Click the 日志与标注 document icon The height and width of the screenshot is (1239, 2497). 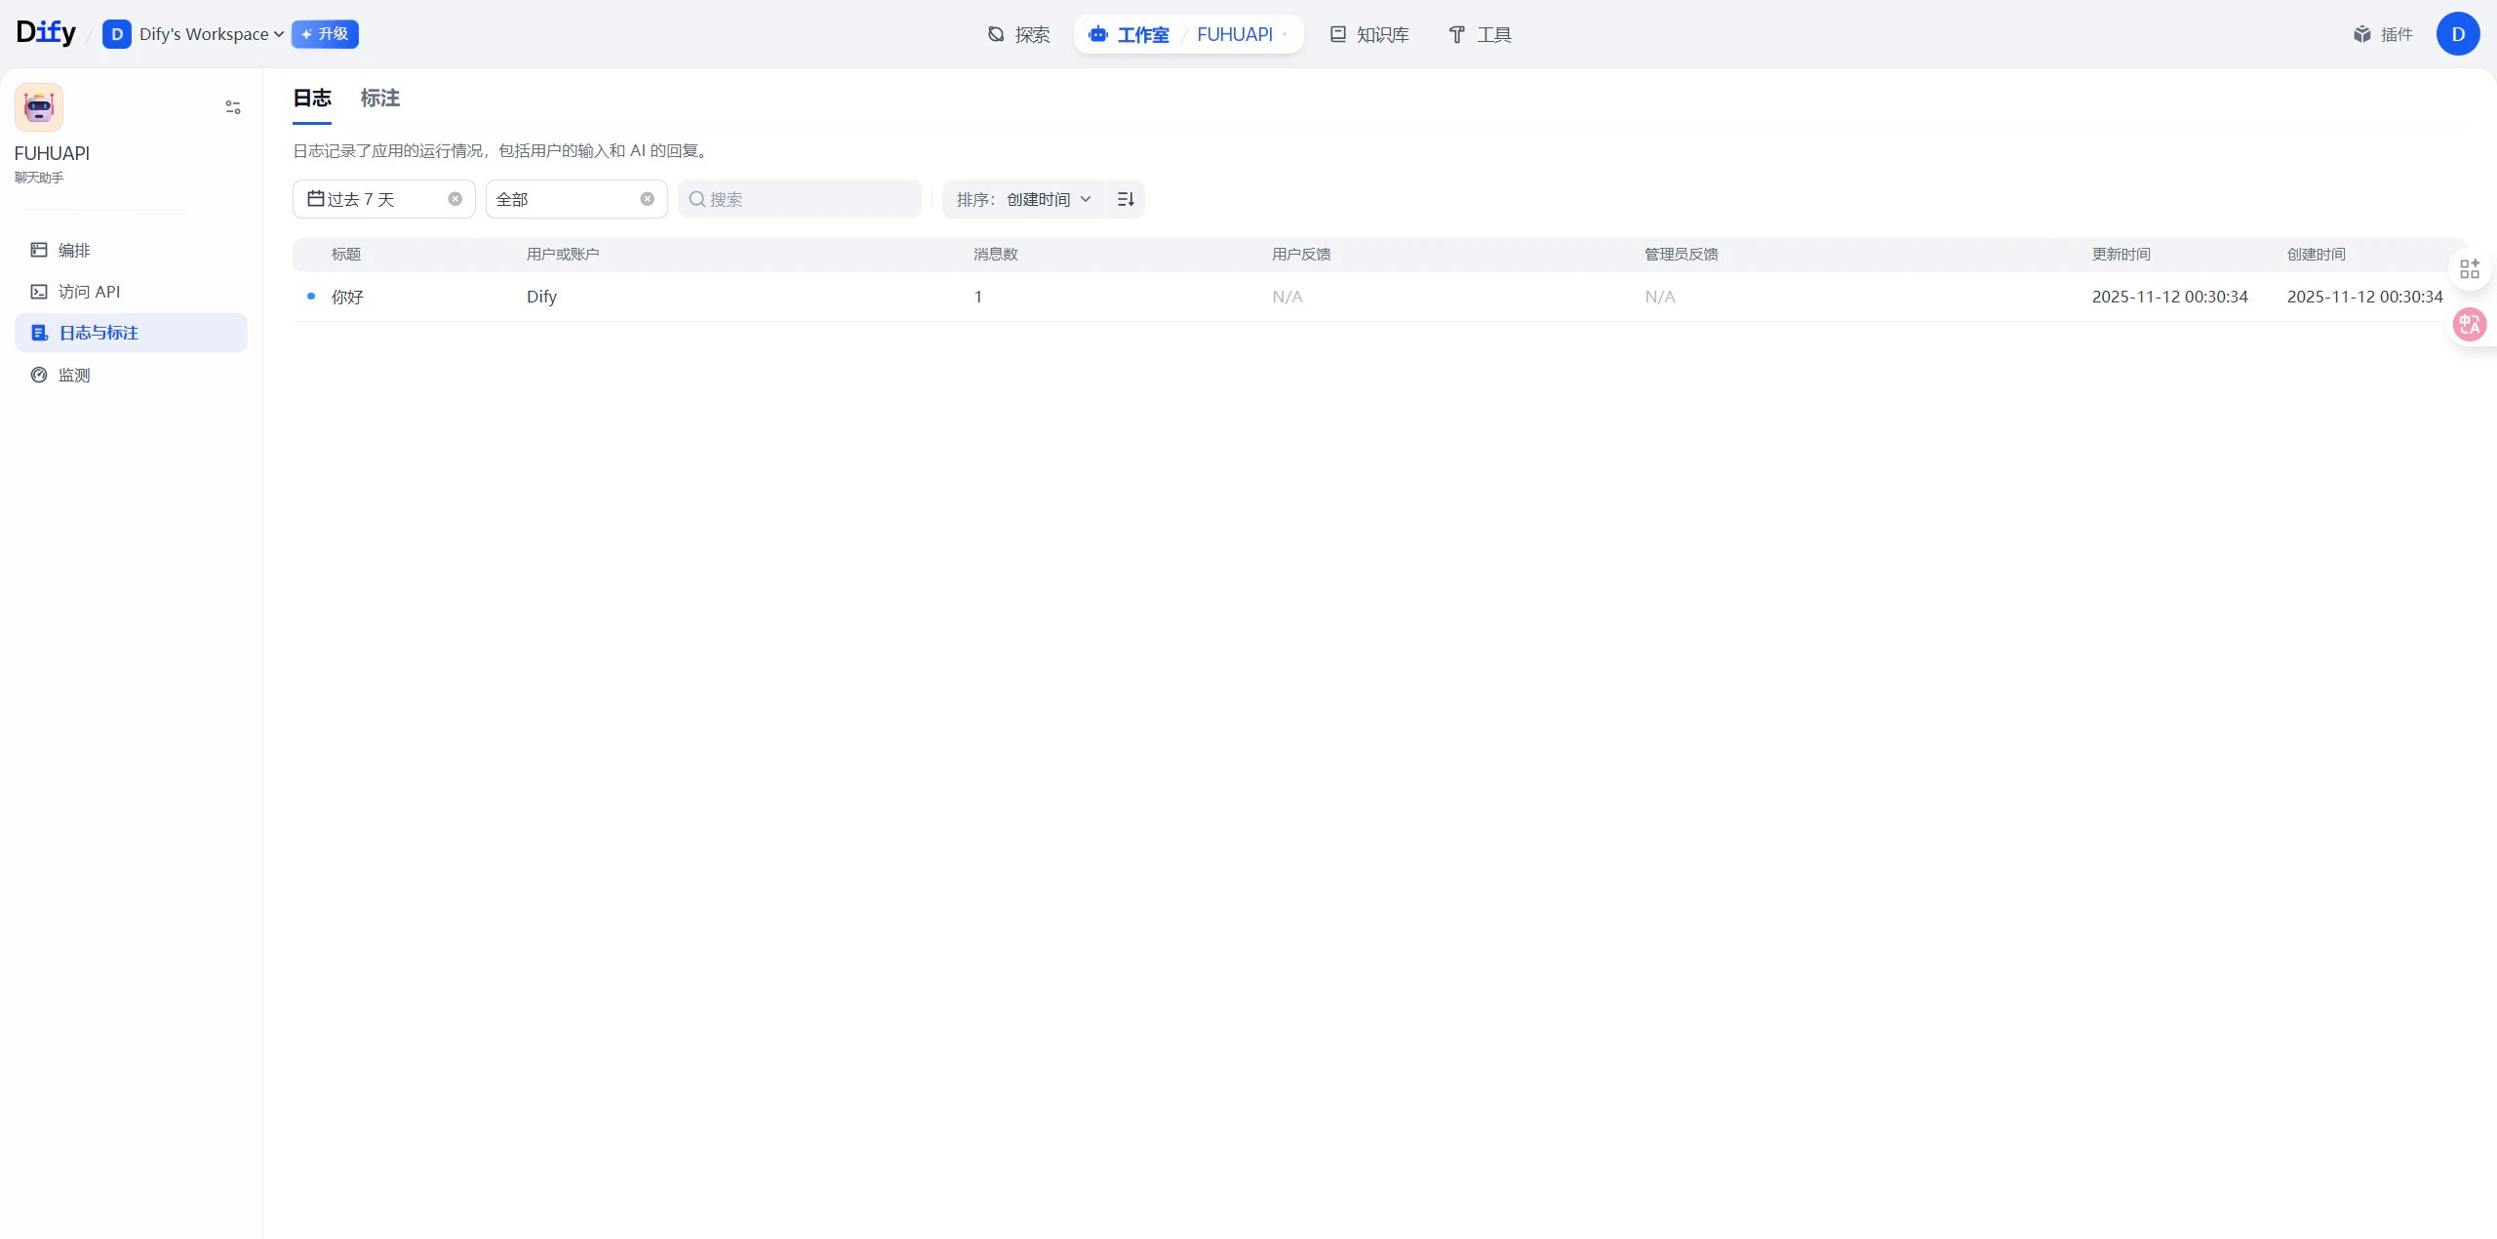39,333
